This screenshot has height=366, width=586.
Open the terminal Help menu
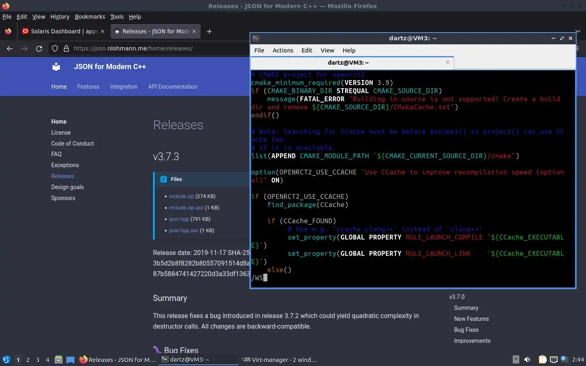349,50
